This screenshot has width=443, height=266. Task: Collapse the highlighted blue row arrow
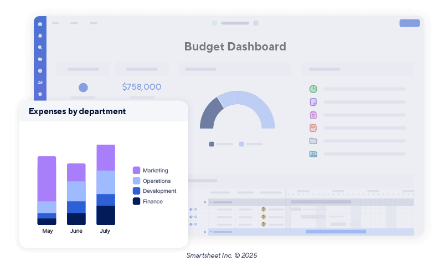(x=210, y=232)
